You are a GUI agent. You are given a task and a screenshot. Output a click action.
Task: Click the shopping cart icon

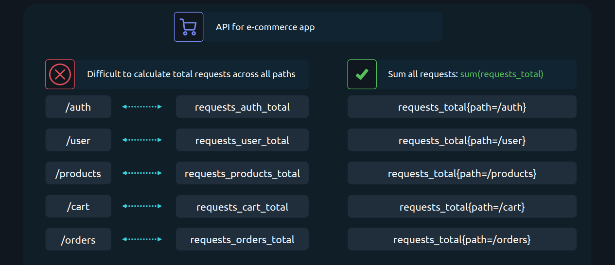pos(189,27)
